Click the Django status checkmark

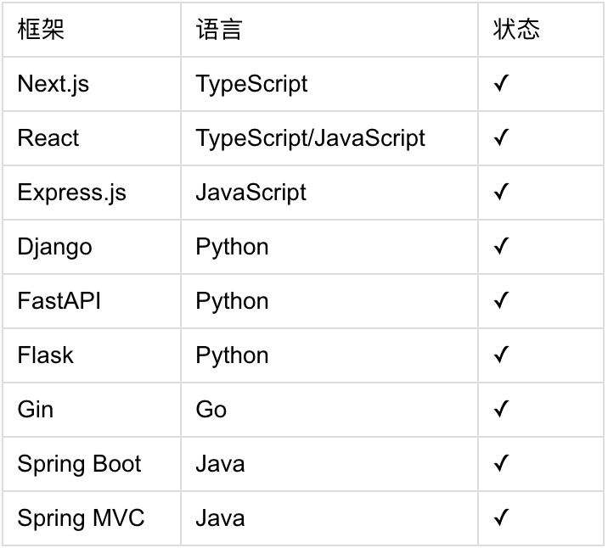pyautogui.click(x=501, y=246)
